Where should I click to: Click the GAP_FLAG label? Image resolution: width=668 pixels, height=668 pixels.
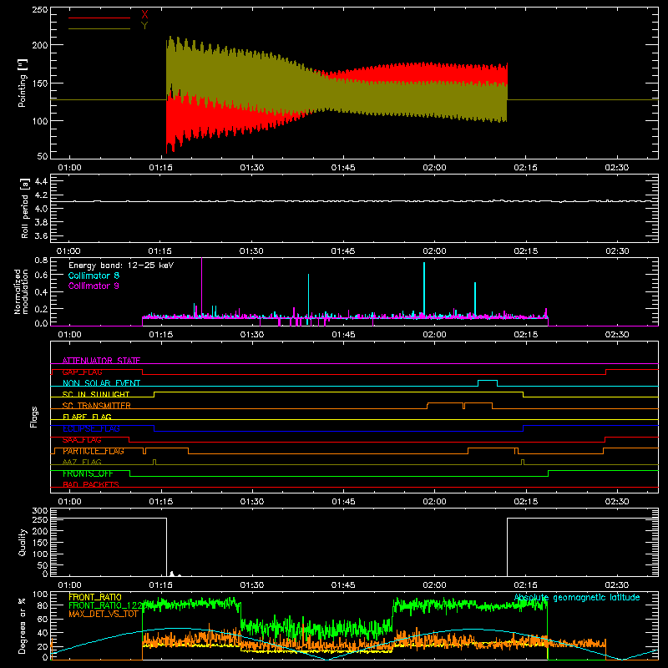pos(82,372)
